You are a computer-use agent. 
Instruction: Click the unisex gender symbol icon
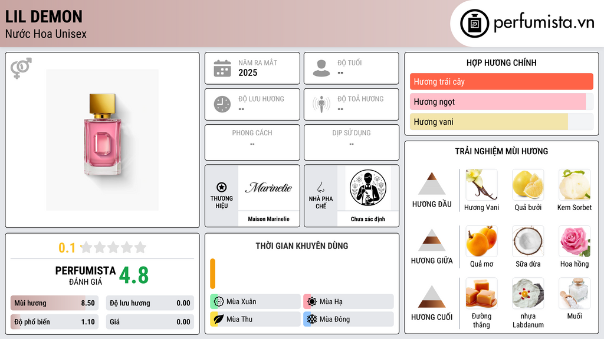21,68
